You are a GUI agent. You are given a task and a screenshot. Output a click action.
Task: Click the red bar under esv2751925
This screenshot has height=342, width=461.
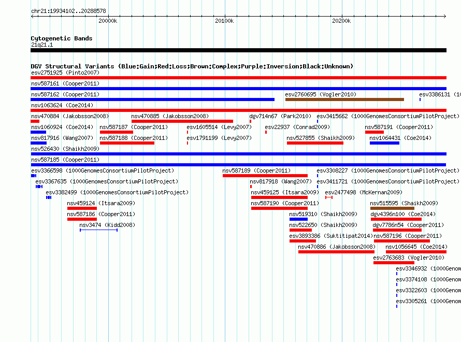click(x=238, y=78)
